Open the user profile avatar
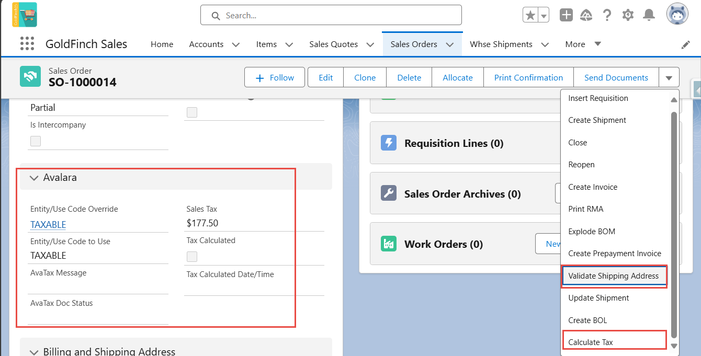Screen dimensions: 701x356 [x=677, y=14]
